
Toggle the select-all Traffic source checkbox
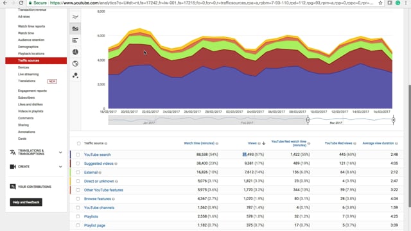[x=78, y=143]
